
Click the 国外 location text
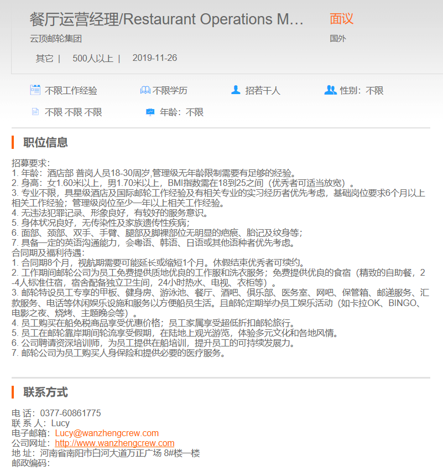click(338, 39)
